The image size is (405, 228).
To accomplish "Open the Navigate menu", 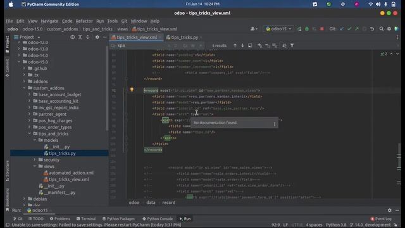I will [49, 21].
